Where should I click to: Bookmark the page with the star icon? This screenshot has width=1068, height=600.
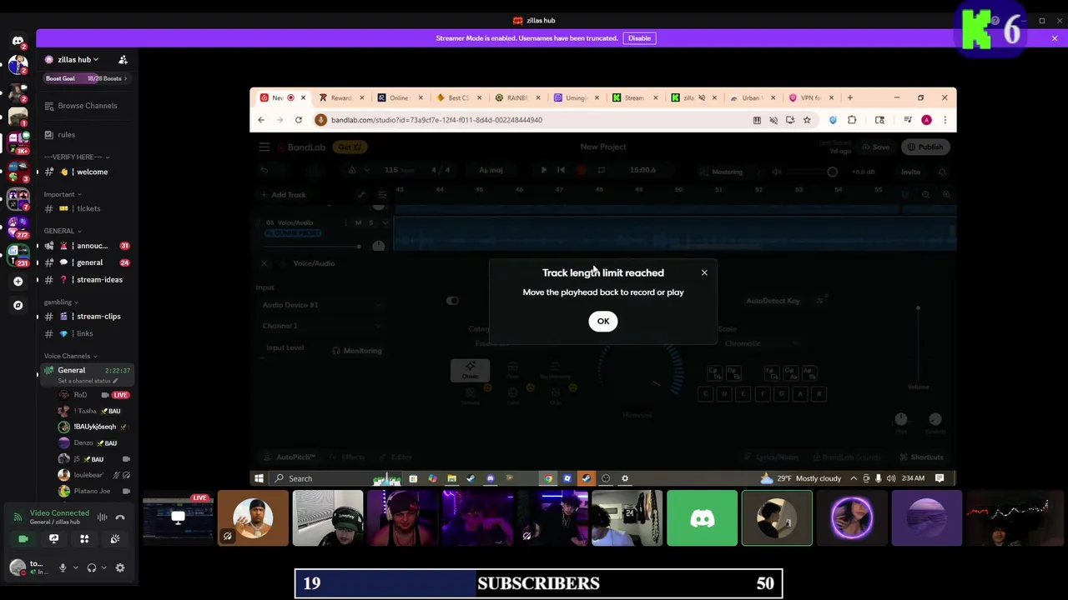(807, 120)
